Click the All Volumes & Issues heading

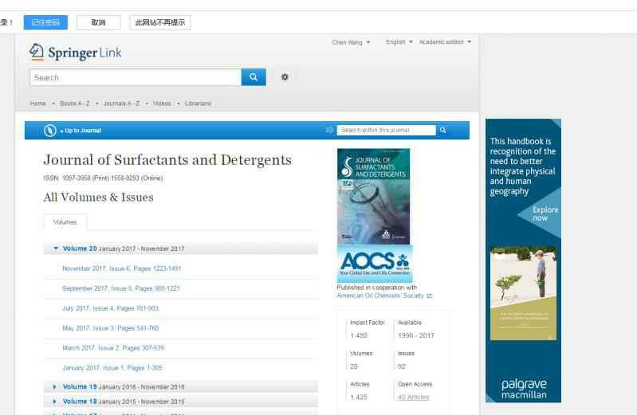(98, 198)
